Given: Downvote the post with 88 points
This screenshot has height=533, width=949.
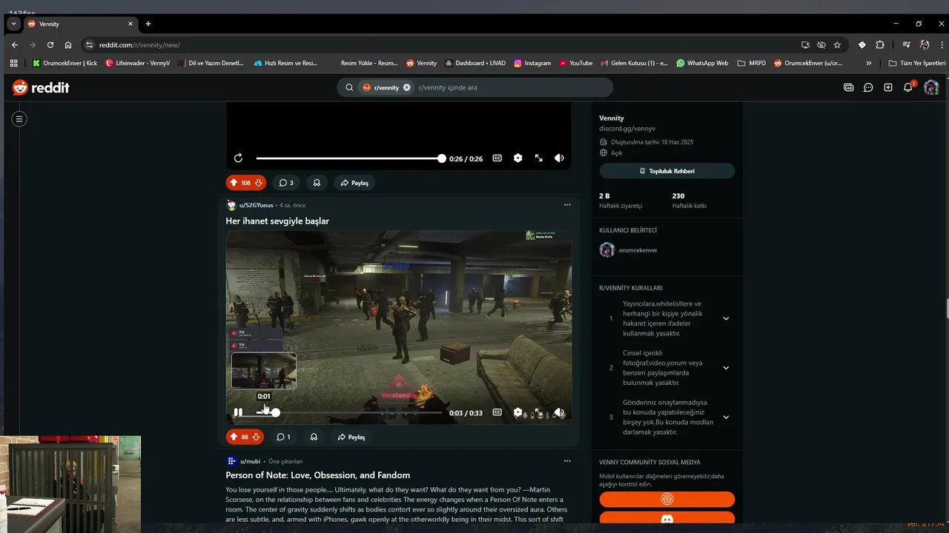Looking at the screenshot, I should [x=256, y=437].
